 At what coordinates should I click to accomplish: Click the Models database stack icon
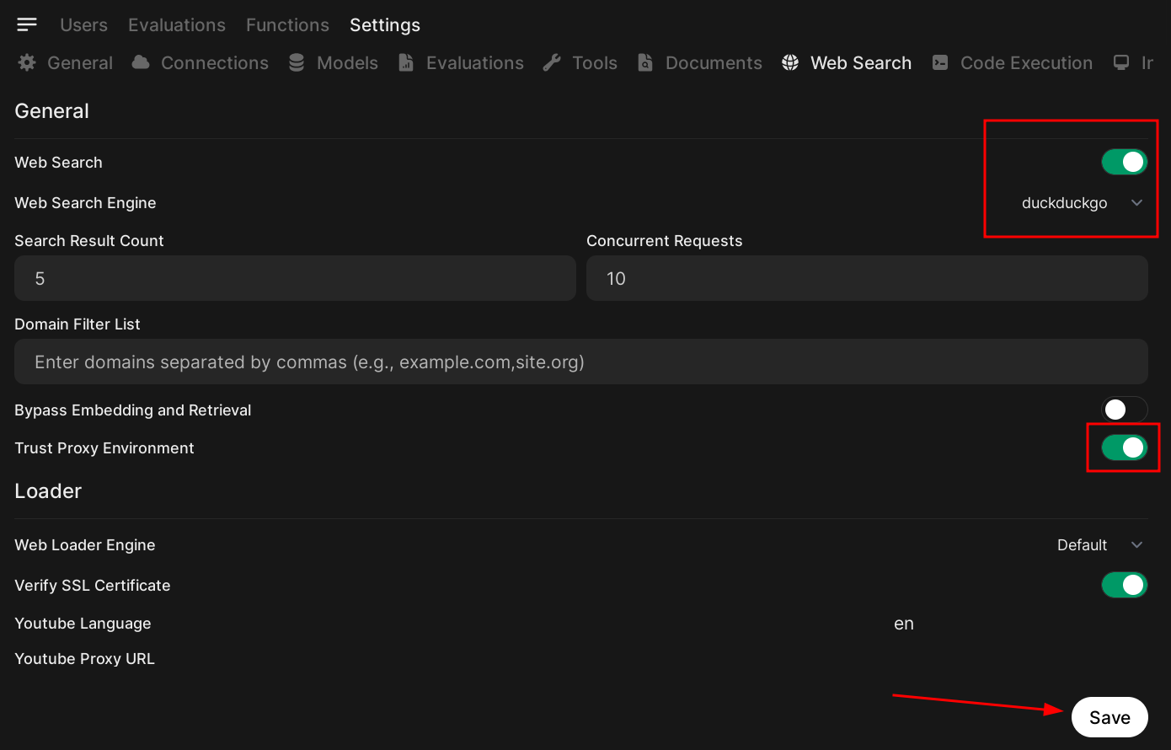tap(297, 63)
